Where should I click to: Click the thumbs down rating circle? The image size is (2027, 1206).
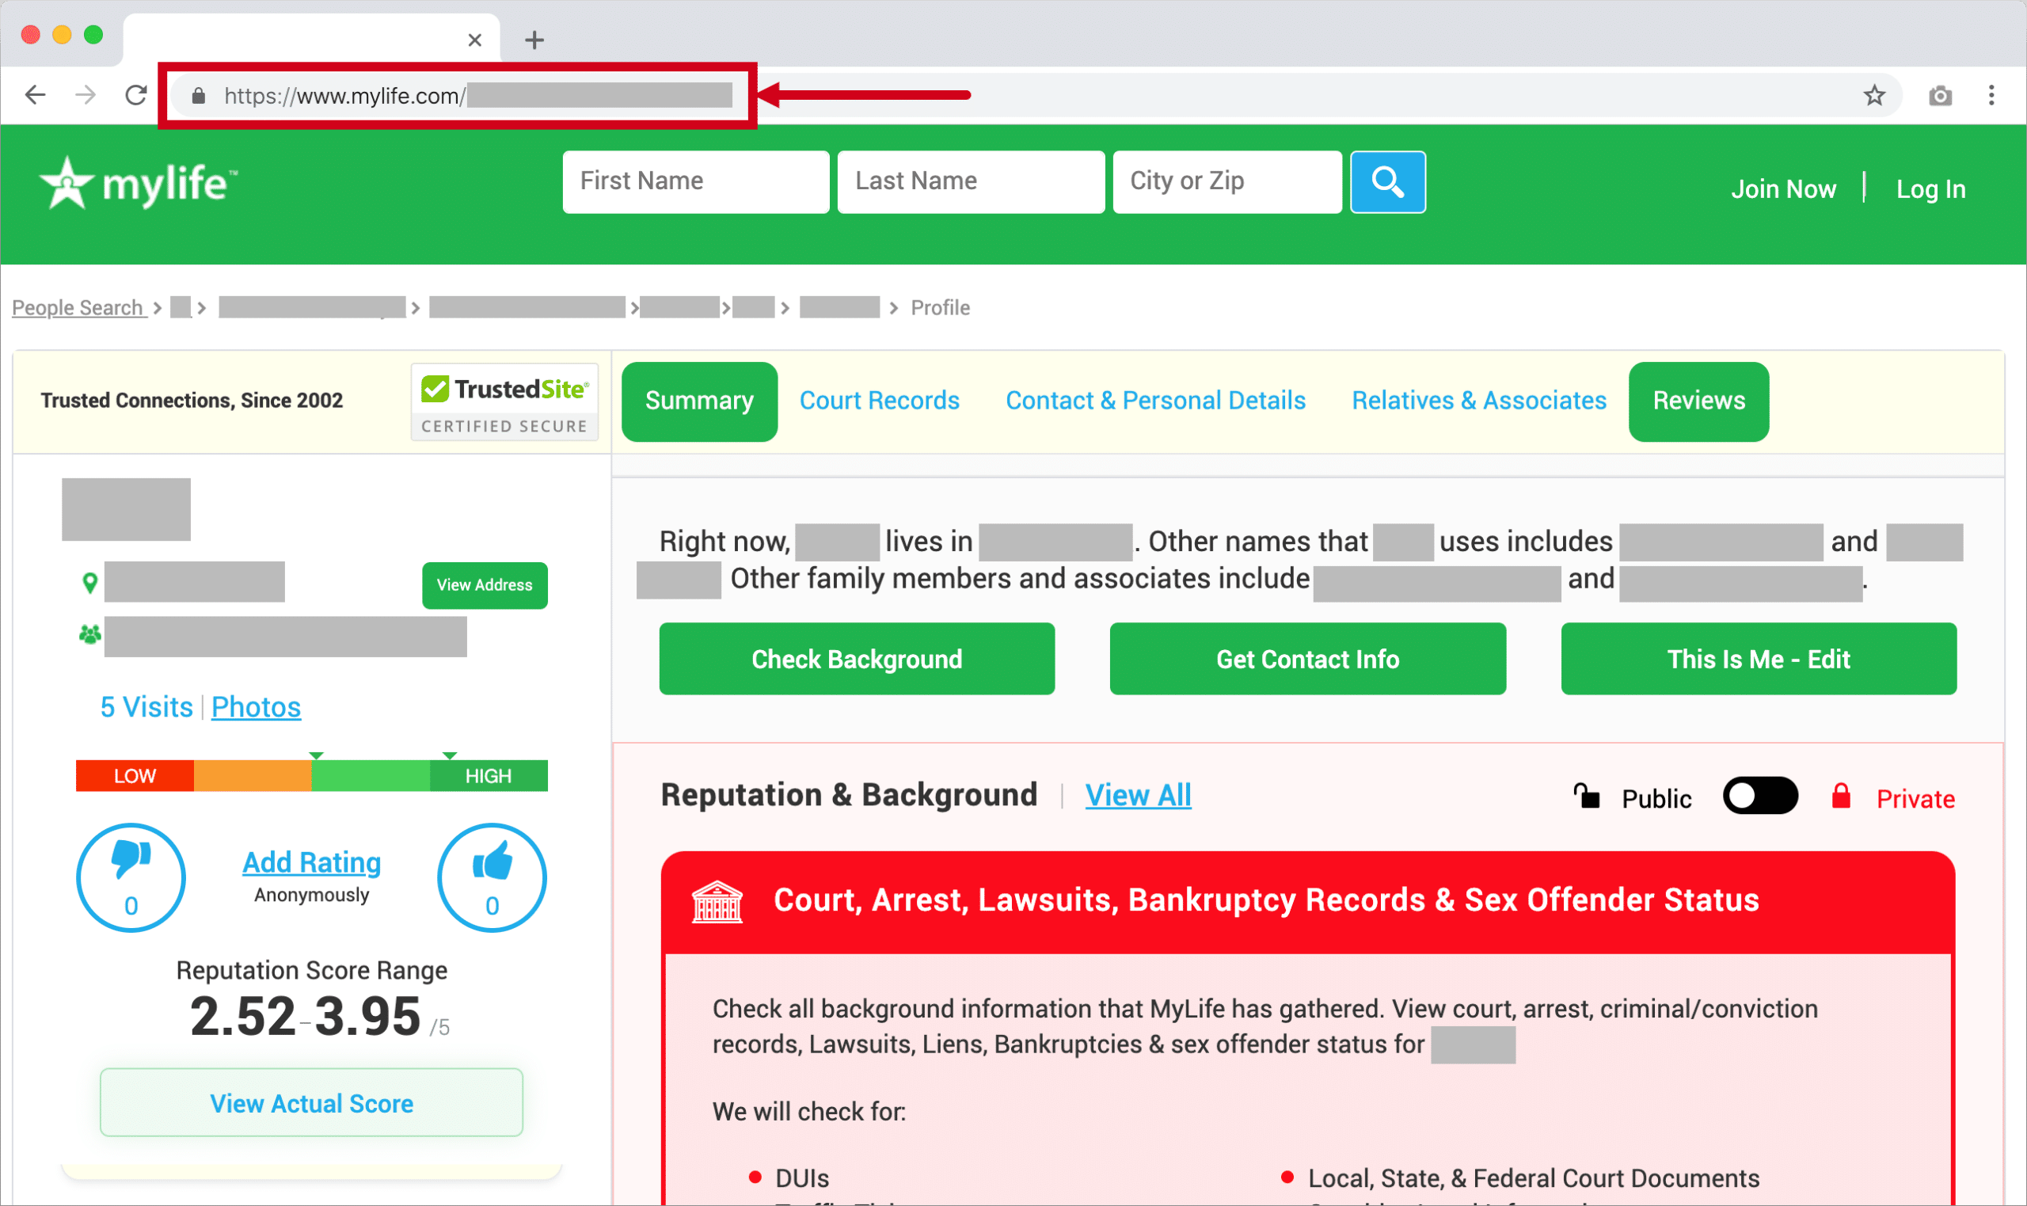coord(131,877)
